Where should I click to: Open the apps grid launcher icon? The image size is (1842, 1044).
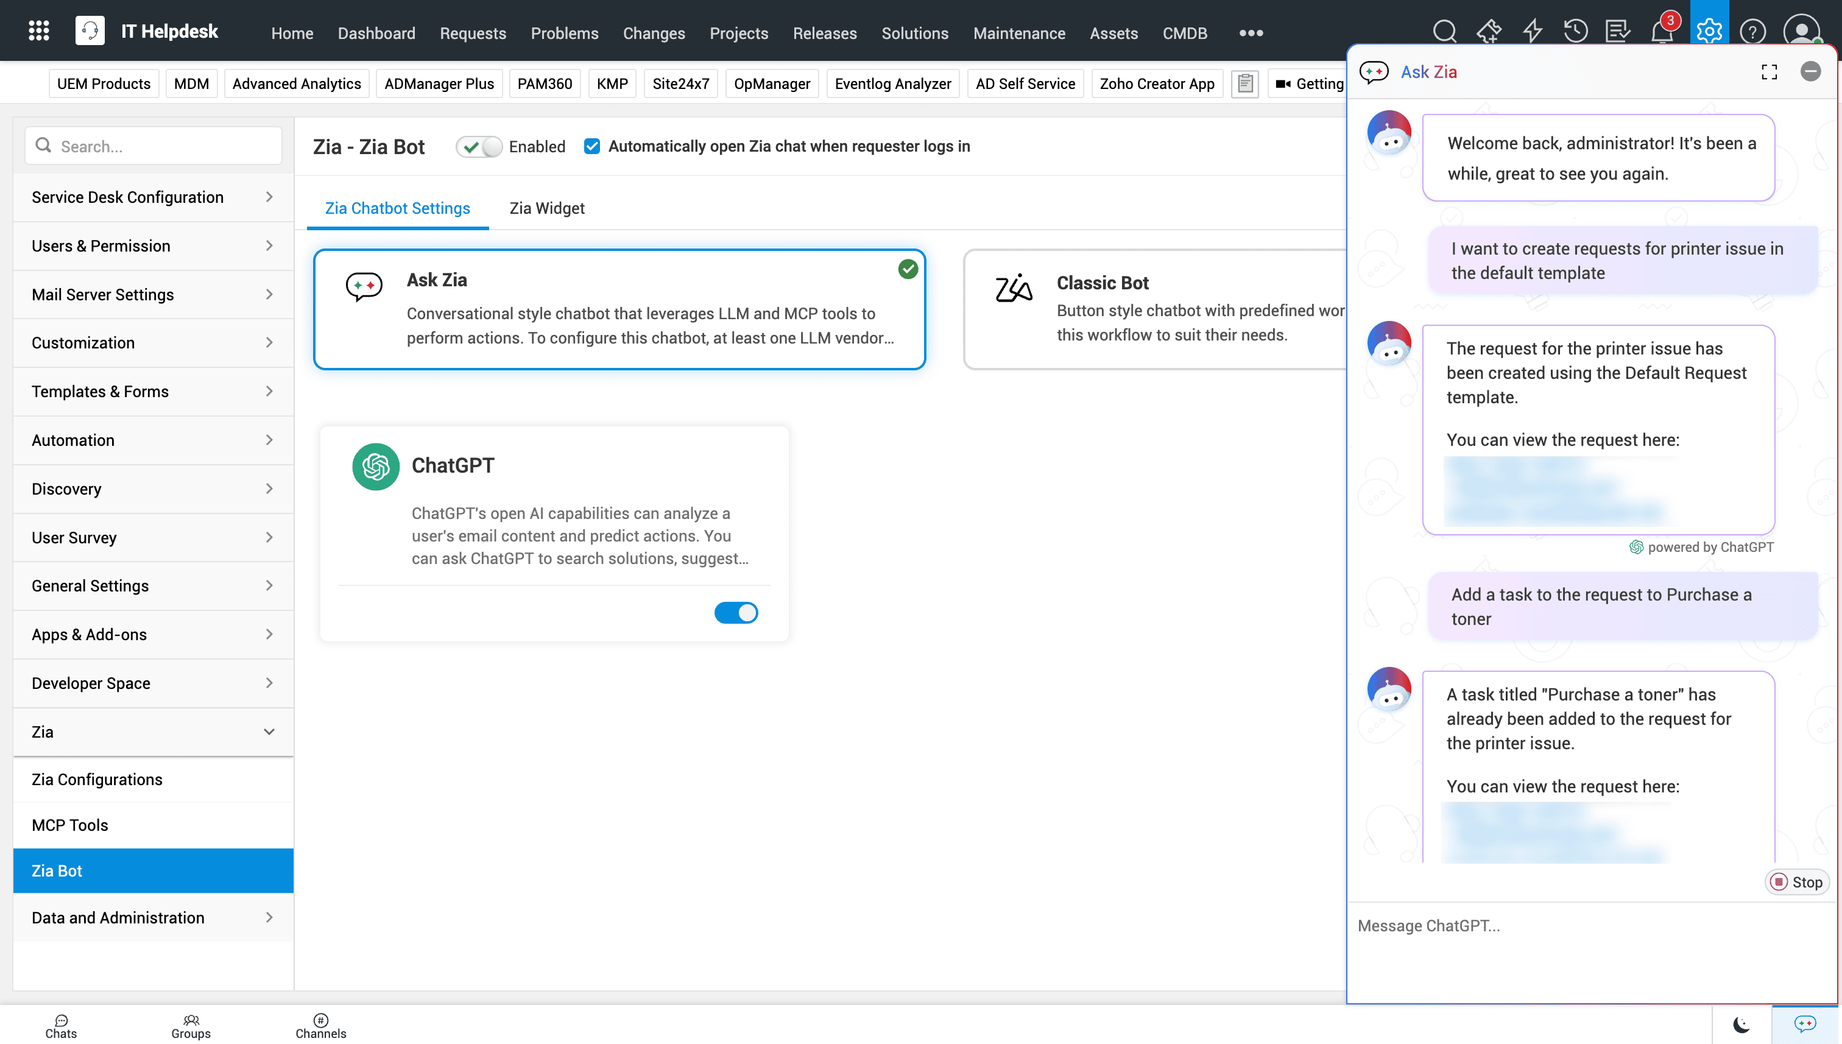point(39,31)
